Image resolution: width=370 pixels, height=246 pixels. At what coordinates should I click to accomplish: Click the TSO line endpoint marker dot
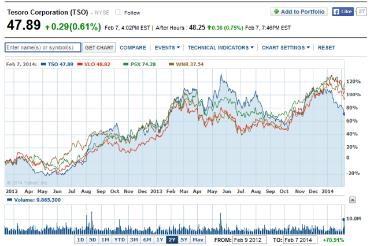click(x=344, y=114)
